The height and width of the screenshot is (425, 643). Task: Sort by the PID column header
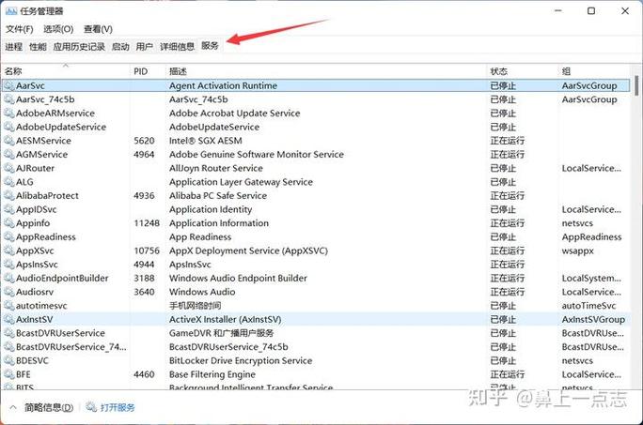coord(148,71)
